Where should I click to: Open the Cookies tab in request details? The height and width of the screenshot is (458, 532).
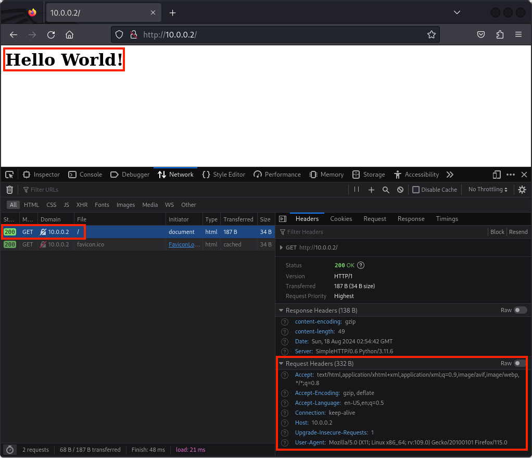(x=341, y=219)
